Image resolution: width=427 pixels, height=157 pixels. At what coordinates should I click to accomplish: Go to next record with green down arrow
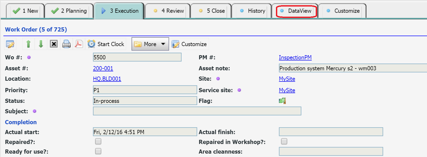tap(41, 44)
